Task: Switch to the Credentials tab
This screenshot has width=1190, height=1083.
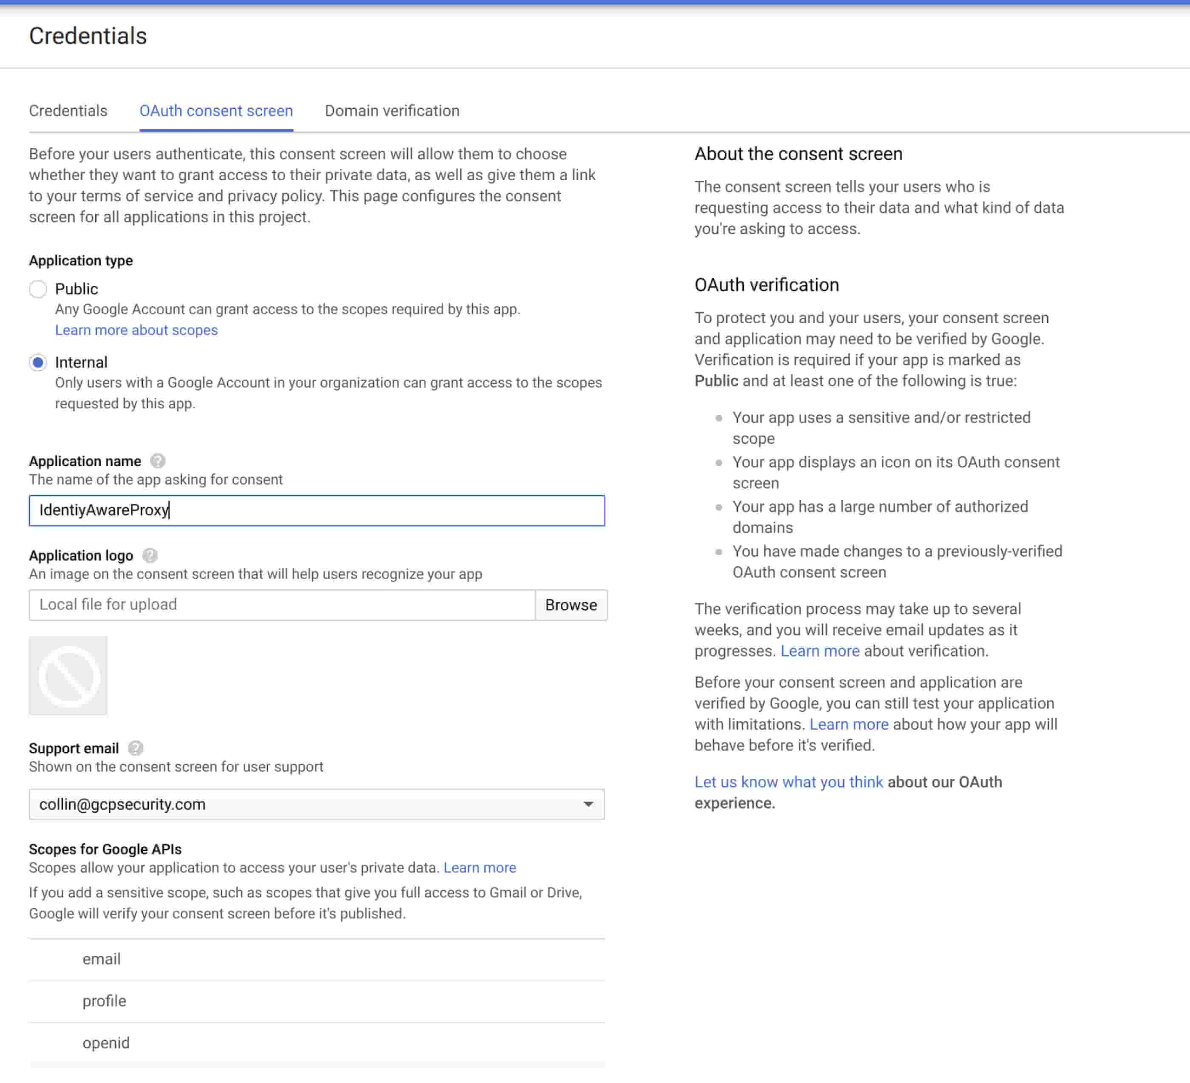Action: pos(68,110)
